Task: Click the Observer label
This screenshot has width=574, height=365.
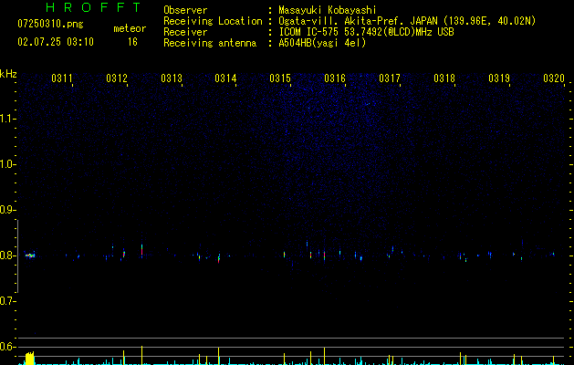Action: pyautogui.click(x=185, y=10)
